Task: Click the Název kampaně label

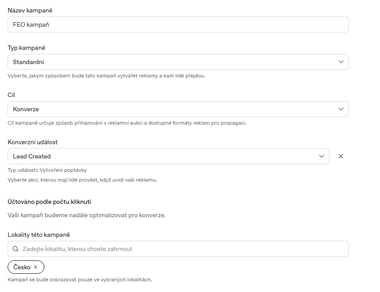Action: (x=30, y=10)
